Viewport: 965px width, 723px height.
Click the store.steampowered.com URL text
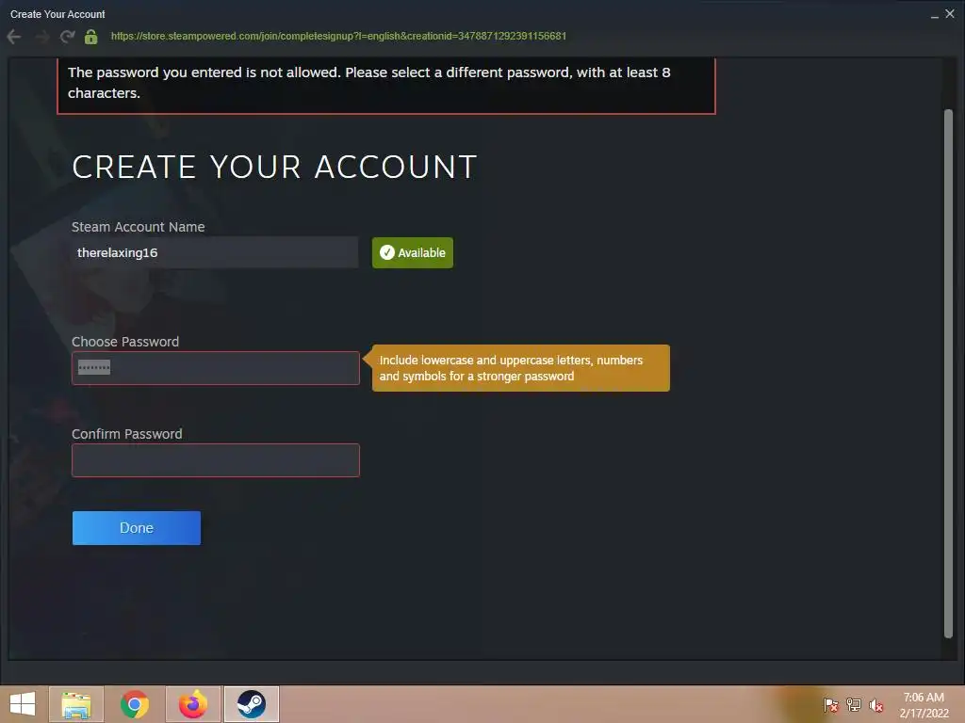tap(338, 37)
